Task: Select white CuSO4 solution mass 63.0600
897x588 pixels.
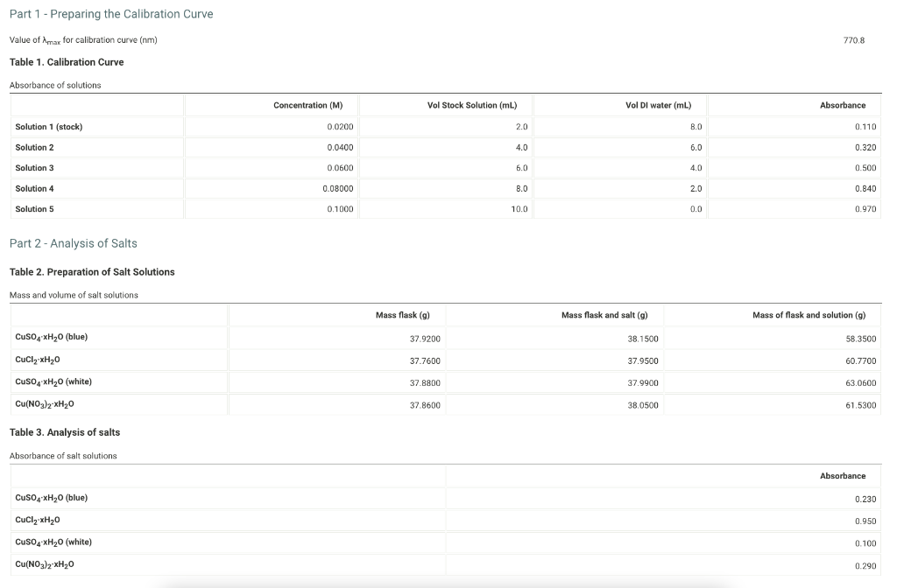Action: (x=861, y=383)
